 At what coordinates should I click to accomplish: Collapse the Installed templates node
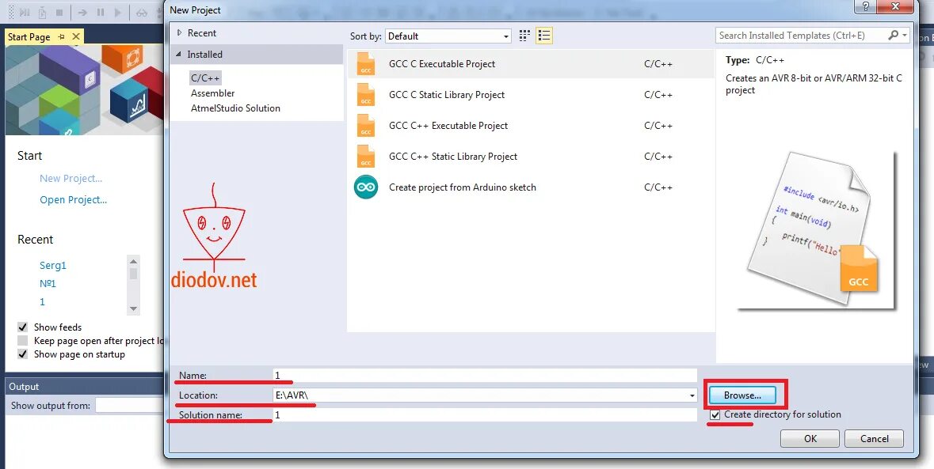[x=179, y=54]
